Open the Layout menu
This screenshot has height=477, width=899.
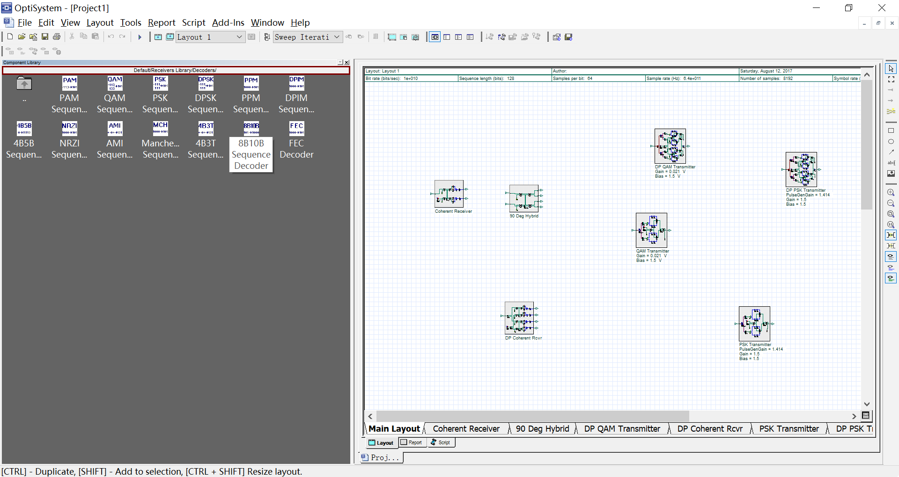(x=100, y=22)
